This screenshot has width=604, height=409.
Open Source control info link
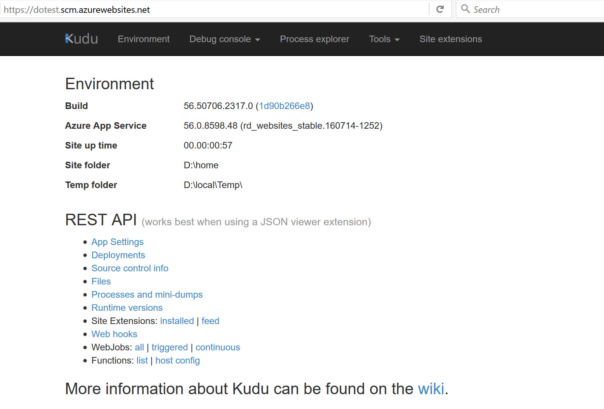tap(130, 268)
